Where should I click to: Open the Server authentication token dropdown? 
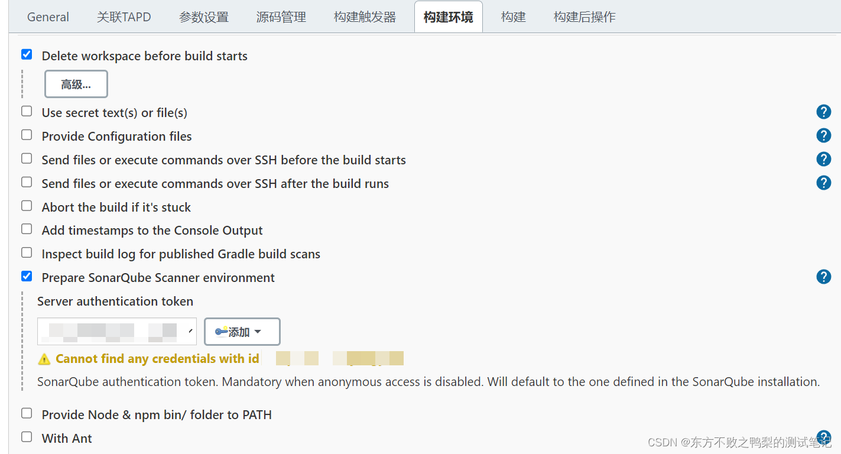191,332
